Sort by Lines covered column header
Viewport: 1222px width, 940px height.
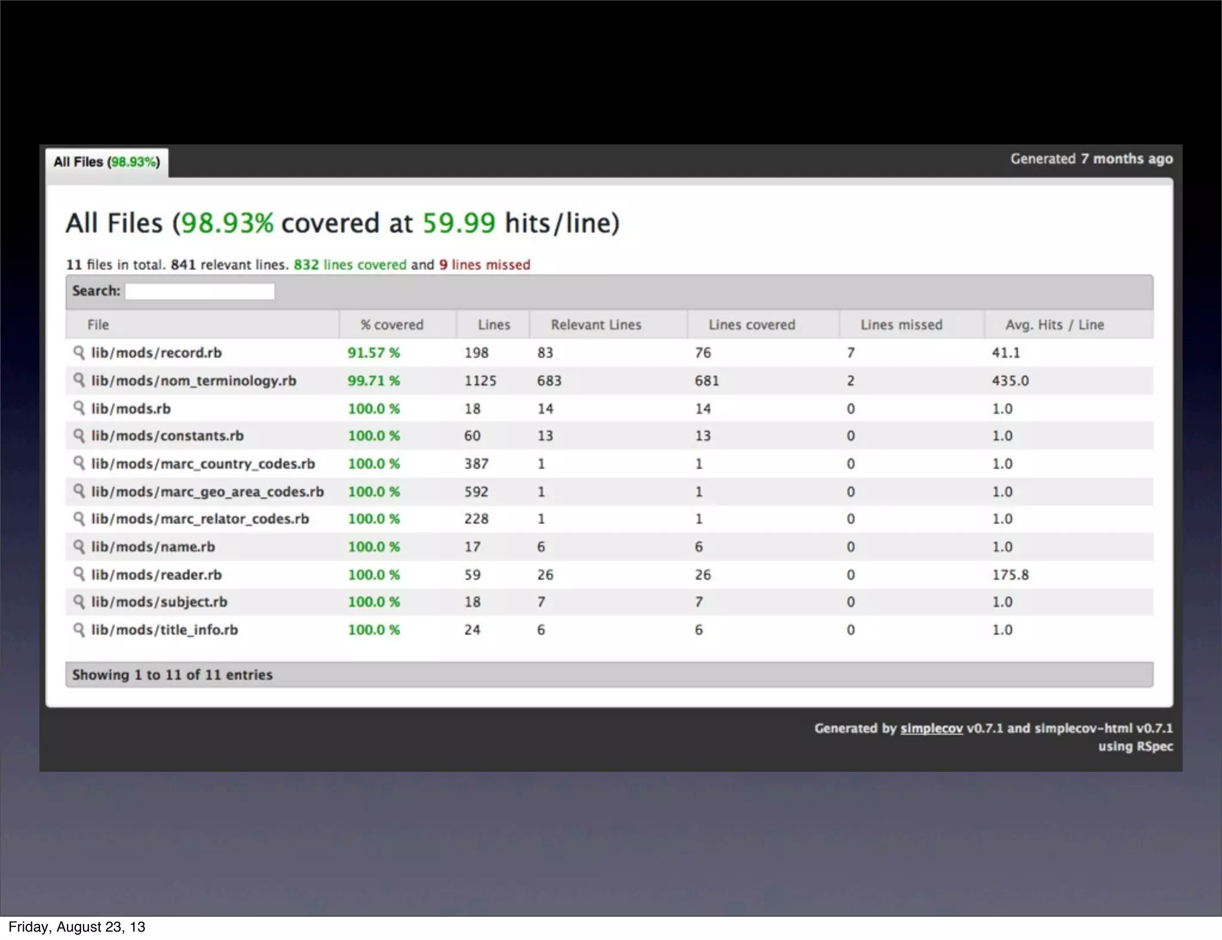(751, 324)
